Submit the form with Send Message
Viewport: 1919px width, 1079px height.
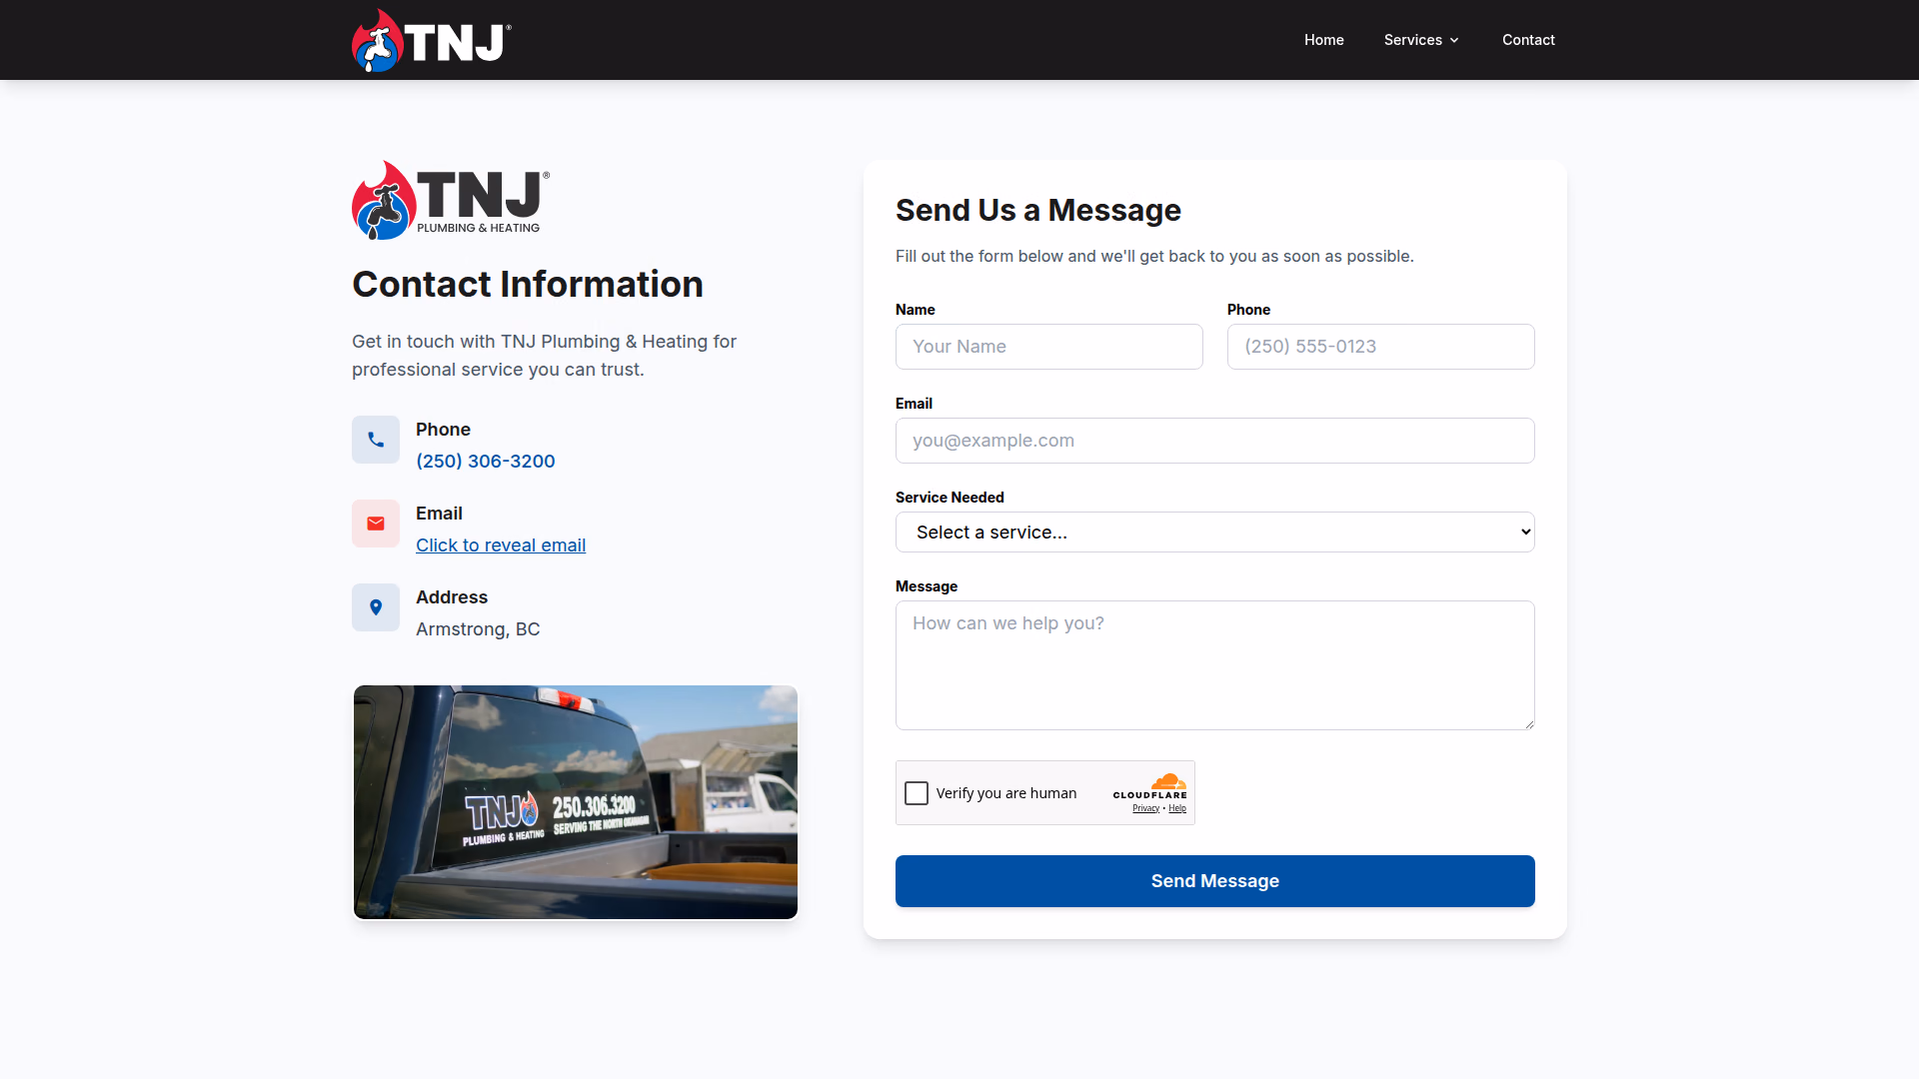(x=1215, y=881)
